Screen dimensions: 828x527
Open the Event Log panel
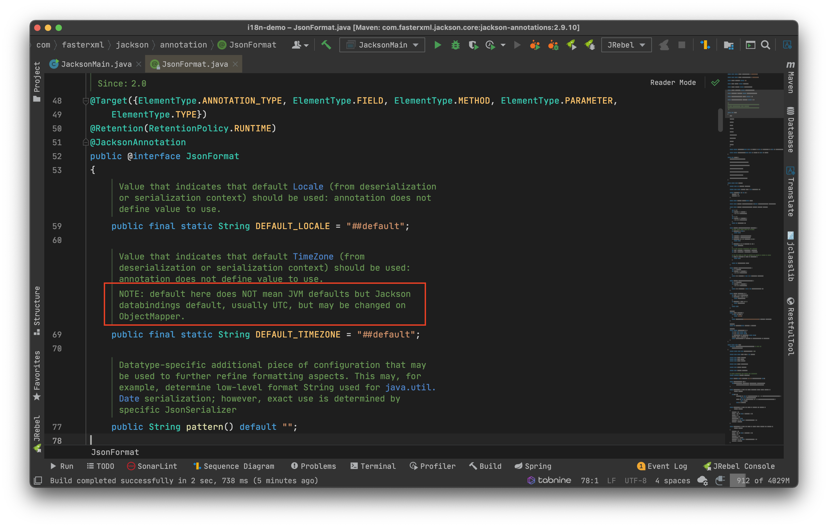(x=662, y=466)
